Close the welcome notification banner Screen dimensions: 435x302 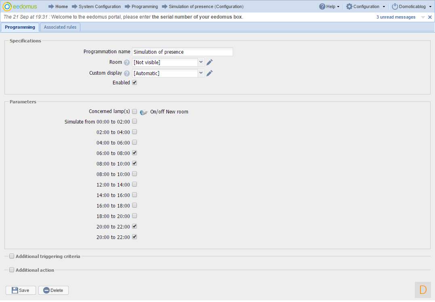tap(430, 17)
